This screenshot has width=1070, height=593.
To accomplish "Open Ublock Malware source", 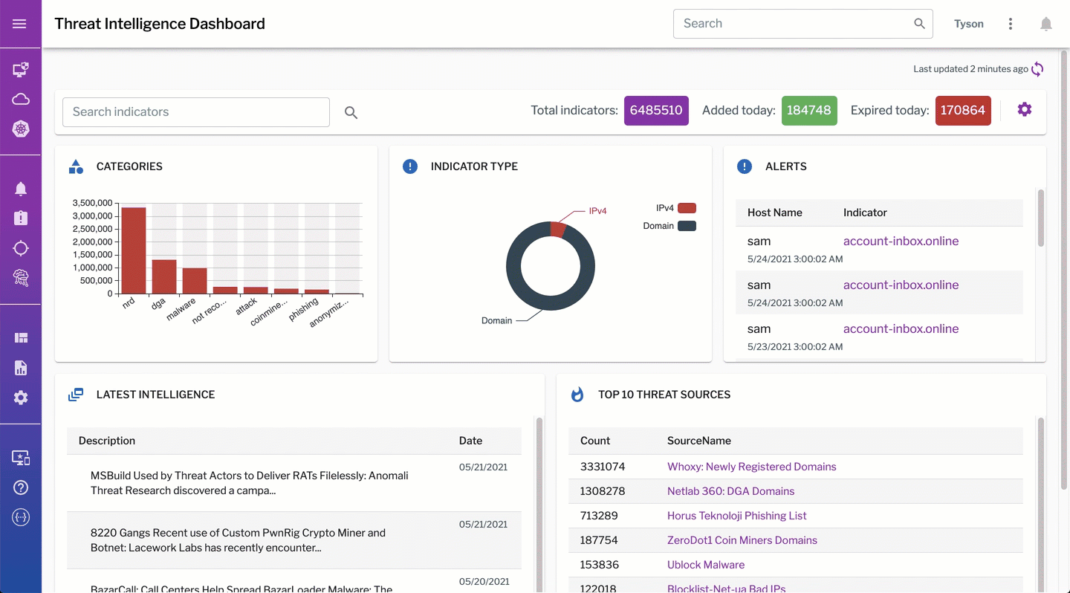I will point(705,566).
